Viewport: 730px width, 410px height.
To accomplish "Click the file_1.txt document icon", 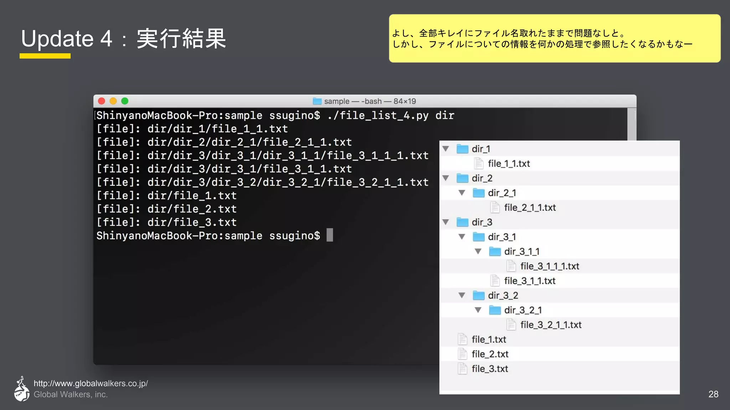I will coord(463,339).
